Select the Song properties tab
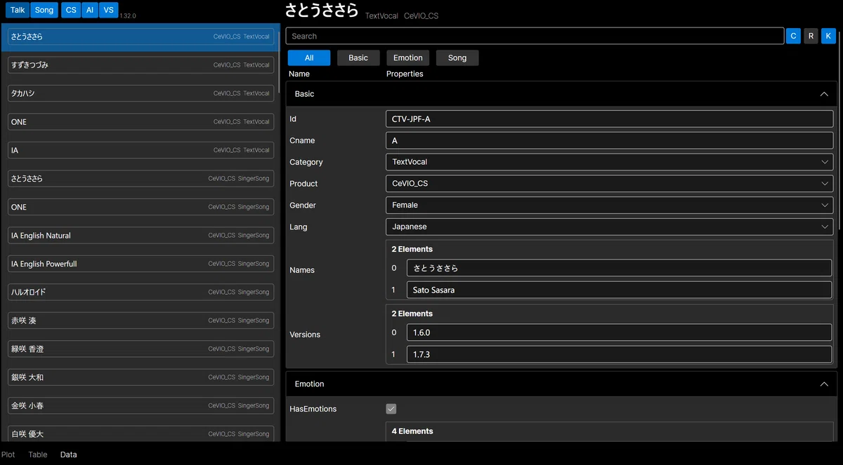Viewport: 843px width, 465px height. pos(457,58)
